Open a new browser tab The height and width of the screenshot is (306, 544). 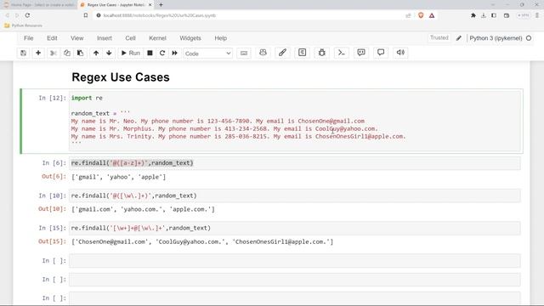coord(161,5)
